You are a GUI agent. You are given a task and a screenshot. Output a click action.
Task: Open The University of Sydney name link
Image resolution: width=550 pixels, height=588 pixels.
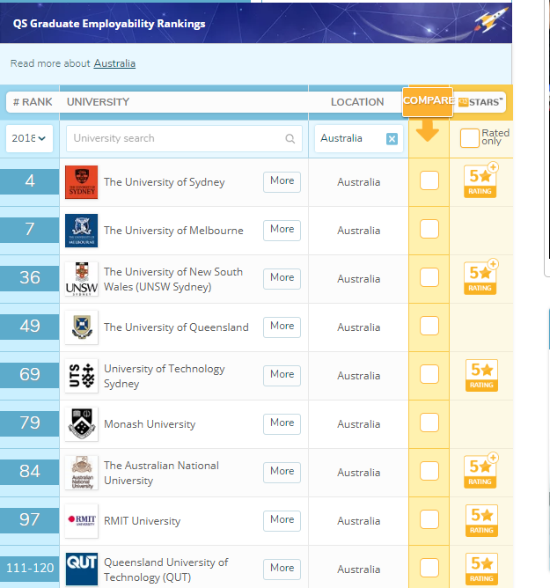(165, 182)
